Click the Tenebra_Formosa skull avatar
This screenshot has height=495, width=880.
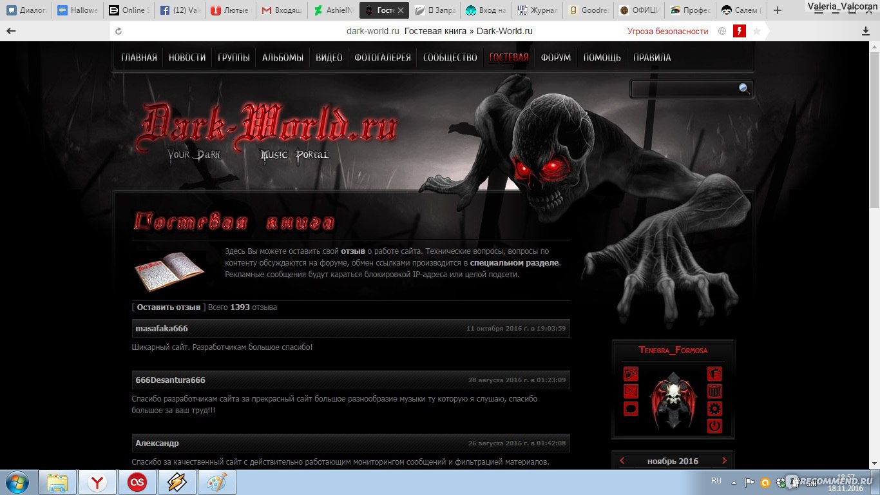(x=673, y=400)
